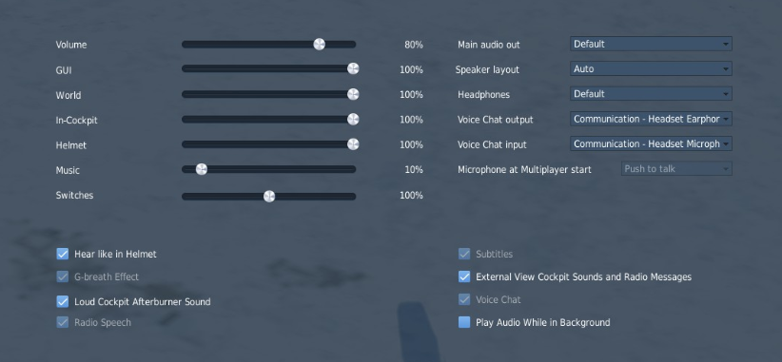This screenshot has width=782, height=362.
Task: Expand the Voice Chat input dropdown
Action: click(651, 143)
